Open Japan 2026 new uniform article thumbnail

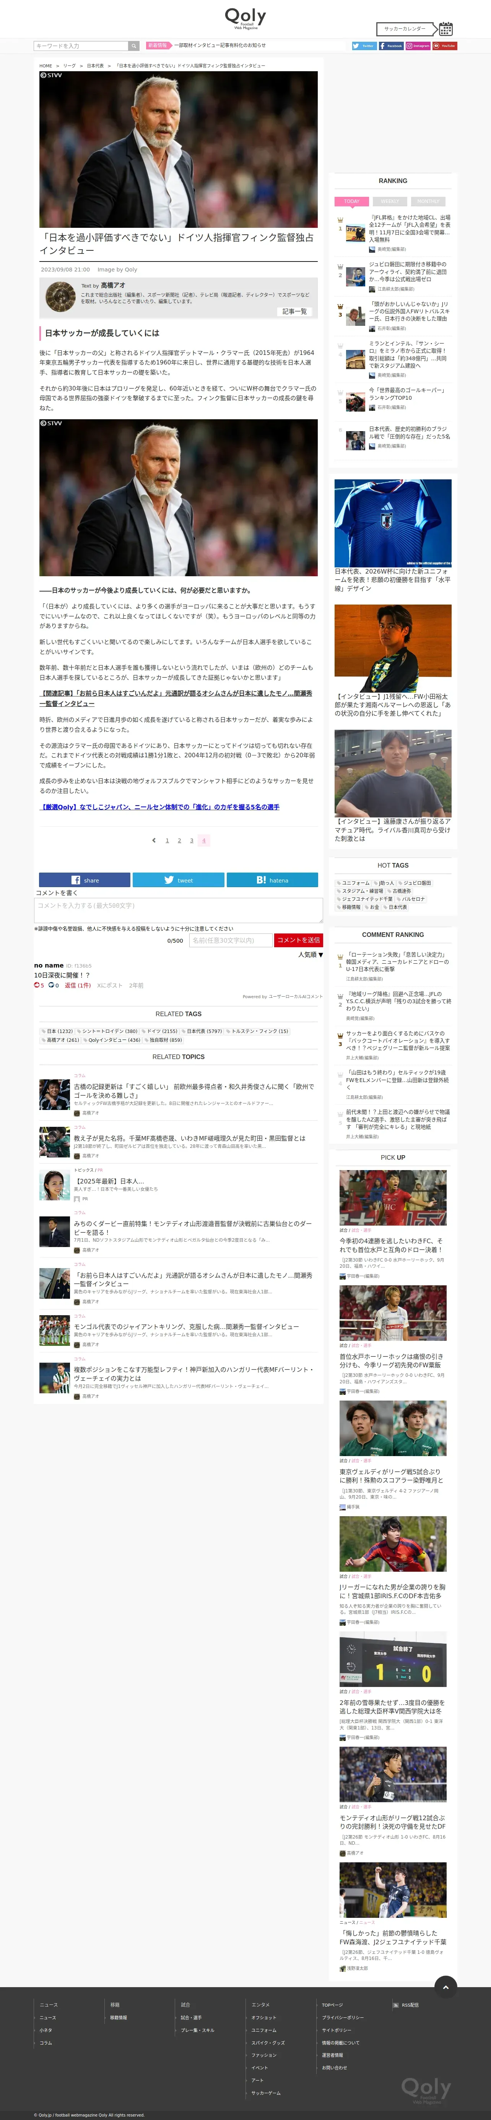pyautogui.click(x=392, y=523)
